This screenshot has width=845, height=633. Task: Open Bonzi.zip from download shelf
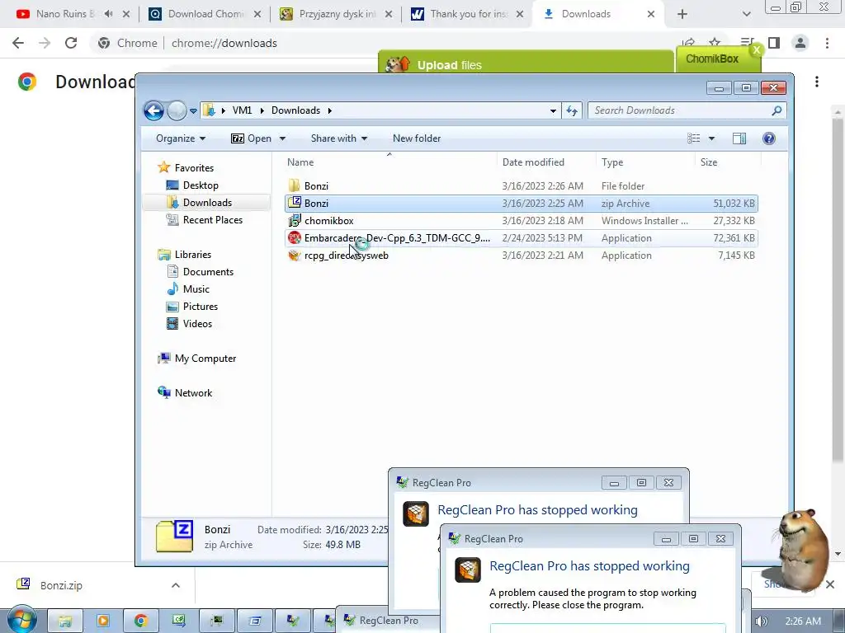coord(60,585)
